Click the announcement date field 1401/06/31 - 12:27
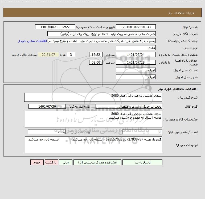Screen dimensions: 205x199 55,27
